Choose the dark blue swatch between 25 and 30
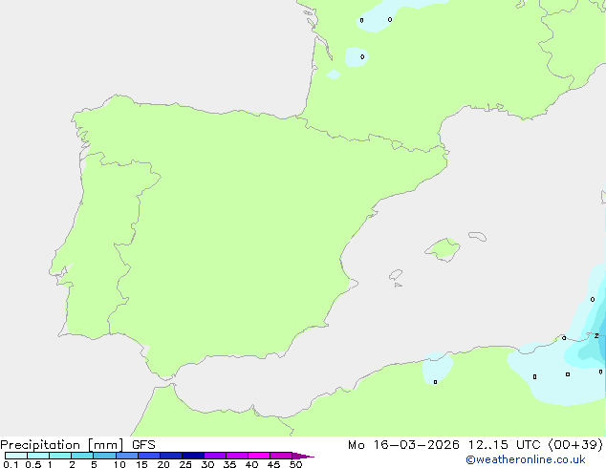This screenshot has height=468, width=606. coord(193,456)
